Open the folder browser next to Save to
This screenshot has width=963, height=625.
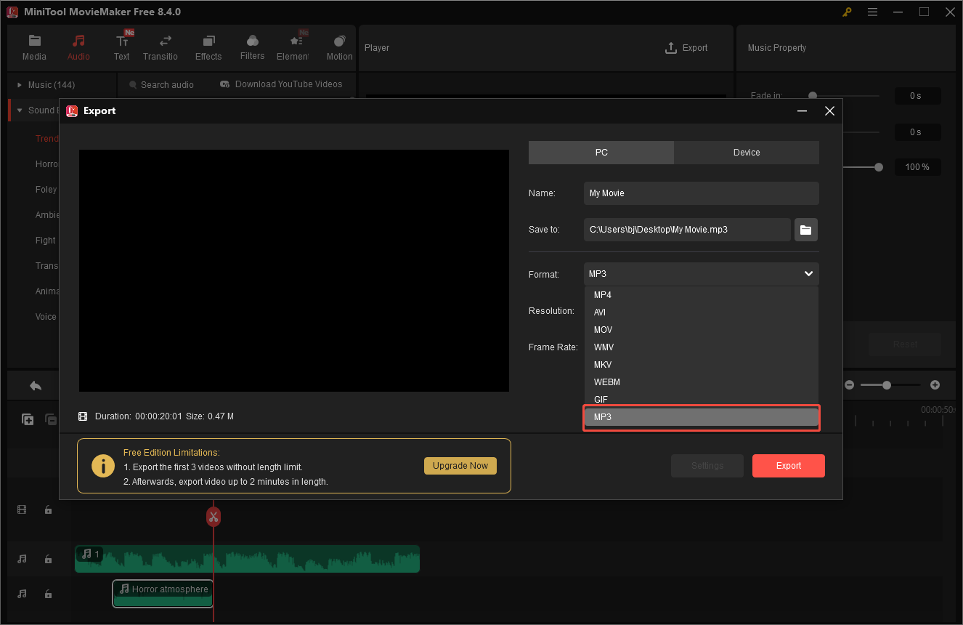[x=805, y=229]
